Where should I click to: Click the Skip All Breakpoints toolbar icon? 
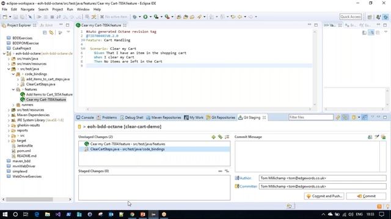30,17
